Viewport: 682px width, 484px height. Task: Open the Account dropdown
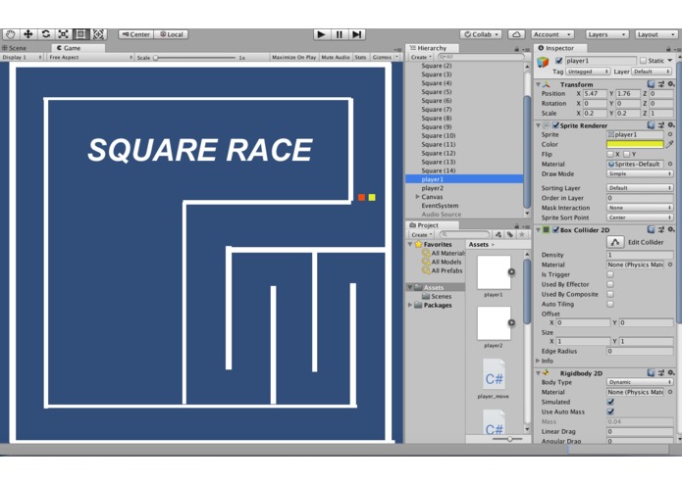point(552,34)
